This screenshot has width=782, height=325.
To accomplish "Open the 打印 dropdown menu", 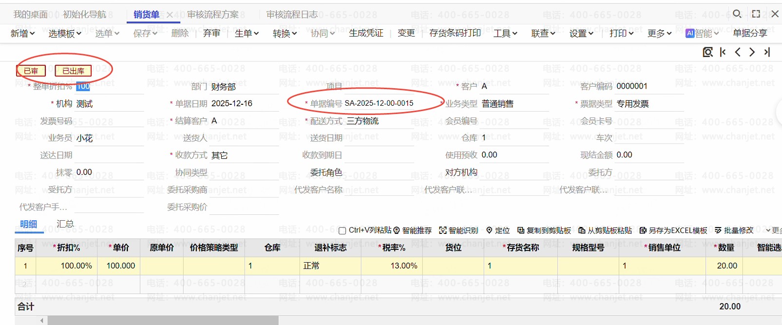I will click(622, 33).
